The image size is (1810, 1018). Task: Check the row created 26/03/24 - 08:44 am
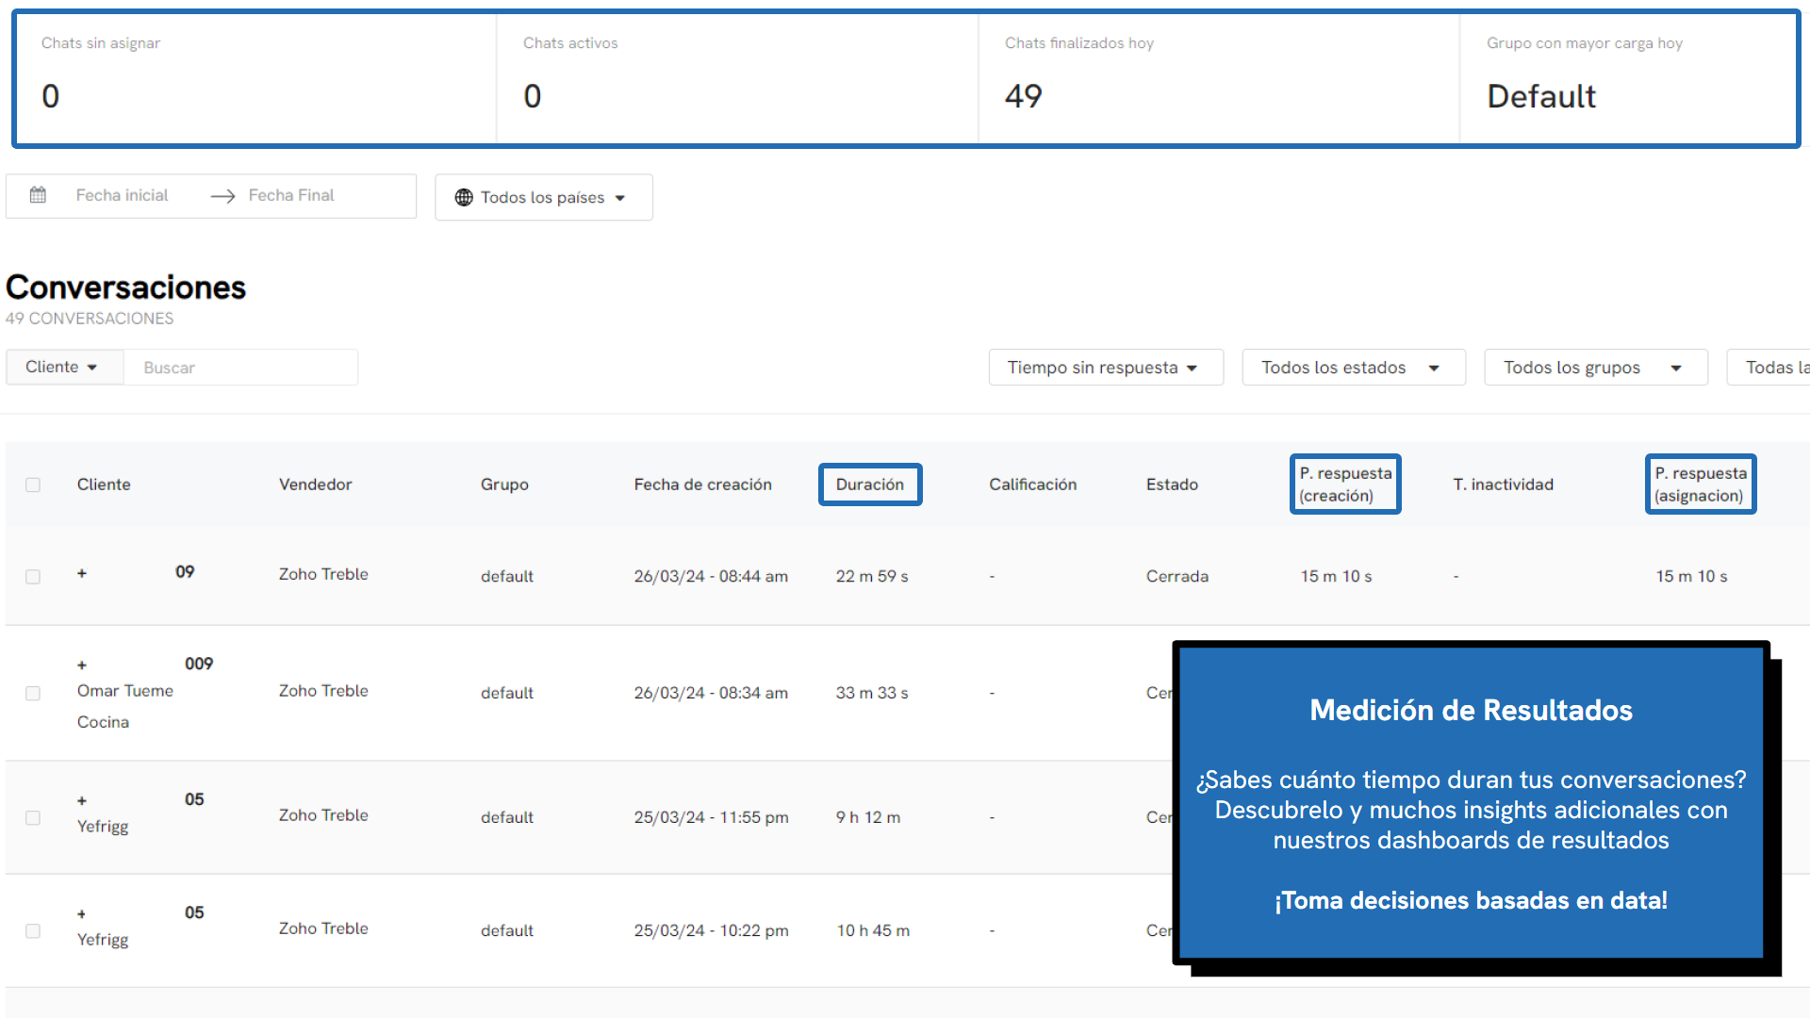[33, 576]
